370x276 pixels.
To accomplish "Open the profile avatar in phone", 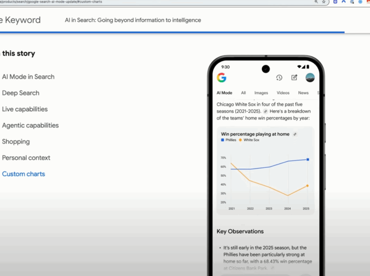I will click(310, 78).
